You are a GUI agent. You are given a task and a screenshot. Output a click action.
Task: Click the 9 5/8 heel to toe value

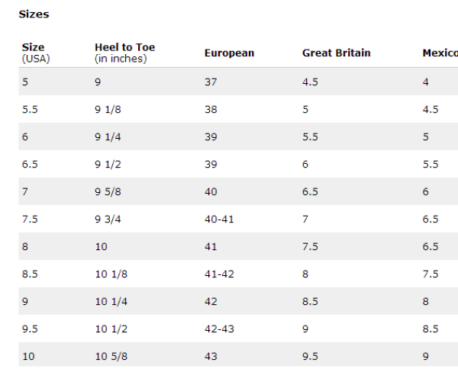coord(108,191)
